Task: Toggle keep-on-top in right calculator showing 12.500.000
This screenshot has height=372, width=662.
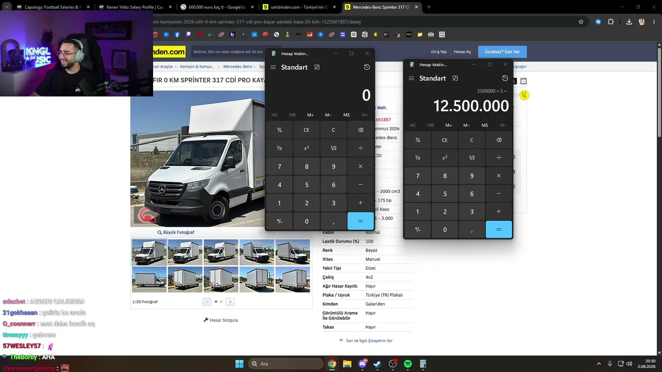Action: tap(455, 78)
